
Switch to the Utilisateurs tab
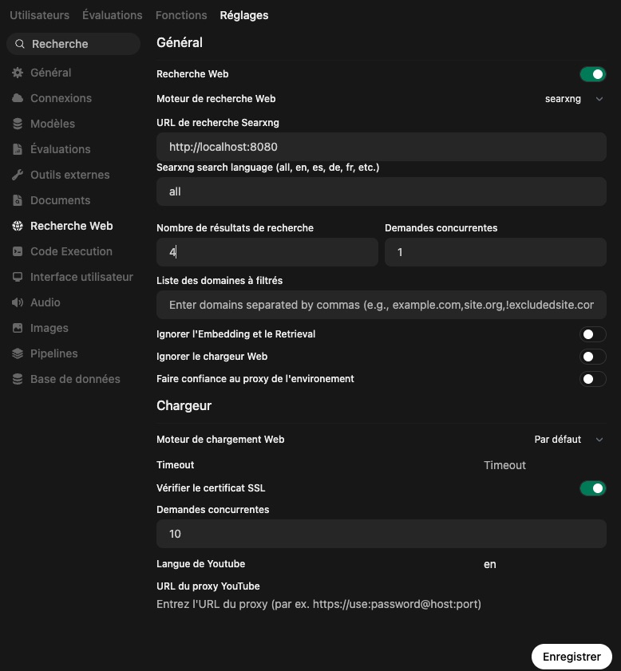click(x=39, y=15)
